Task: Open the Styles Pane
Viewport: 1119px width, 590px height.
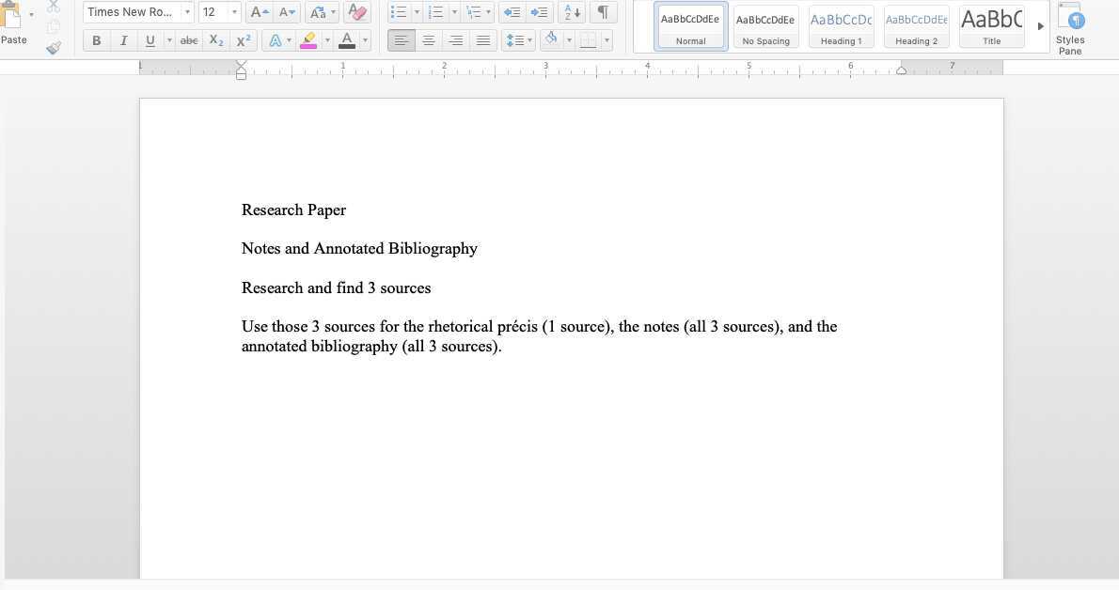Action: click(x=1070, y=26)
